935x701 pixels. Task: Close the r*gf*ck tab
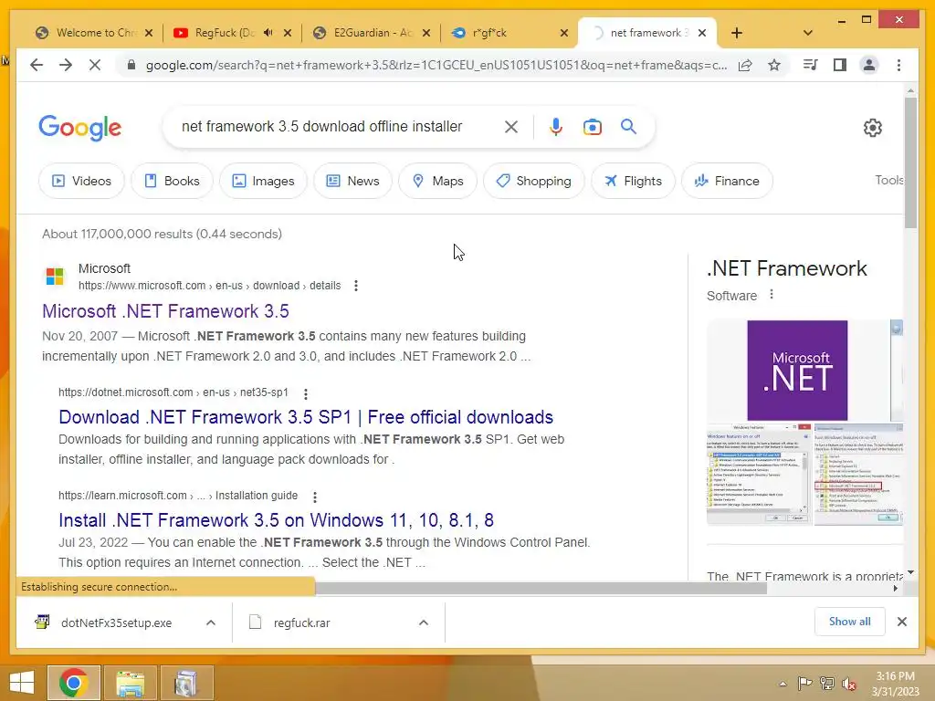(564, 33)
